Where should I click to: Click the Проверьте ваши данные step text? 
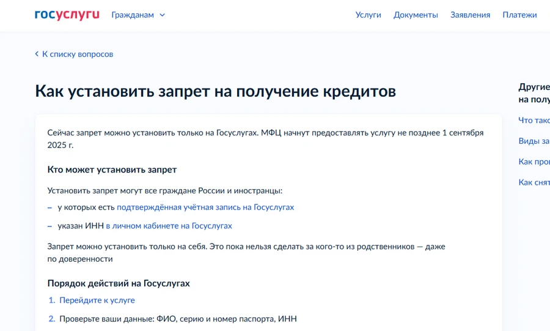[178, 319]
